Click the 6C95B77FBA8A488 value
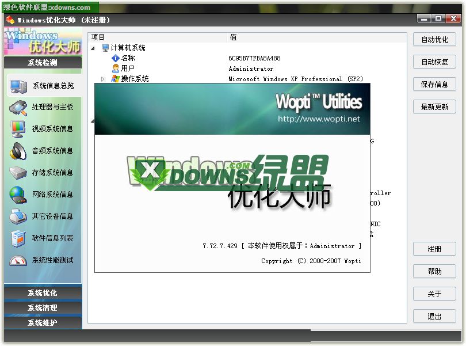The height and width of the screenshot is (346, 466). tap(254, 58)
